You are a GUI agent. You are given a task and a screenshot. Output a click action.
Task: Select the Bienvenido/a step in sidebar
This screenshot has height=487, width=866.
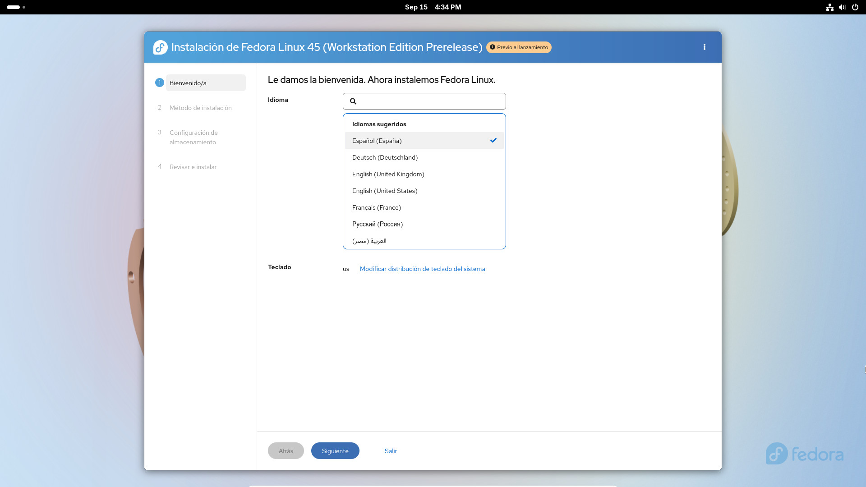pos(206,83)
